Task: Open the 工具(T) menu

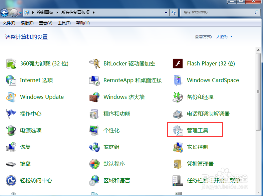Action: tap(64, 23)
